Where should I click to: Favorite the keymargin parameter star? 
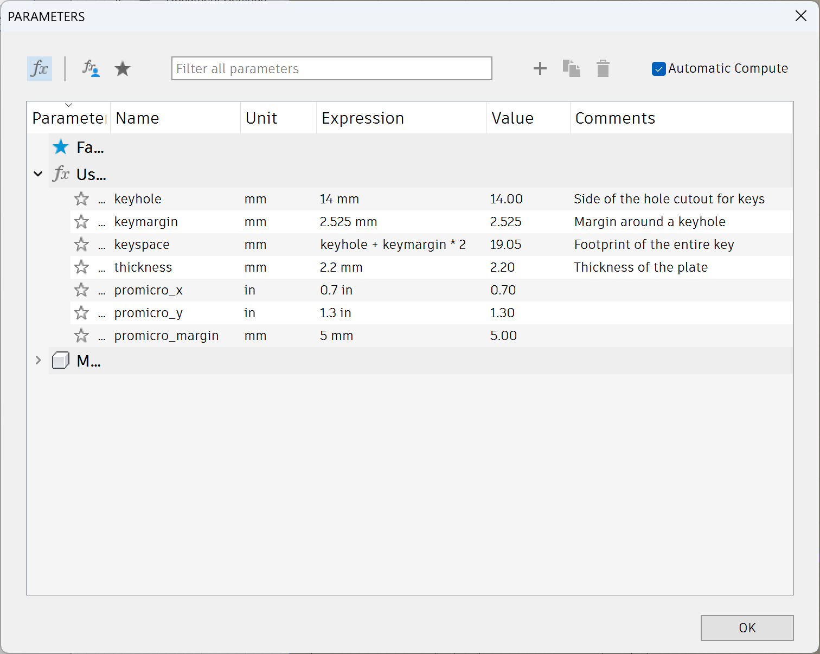[x=81, y=222]
